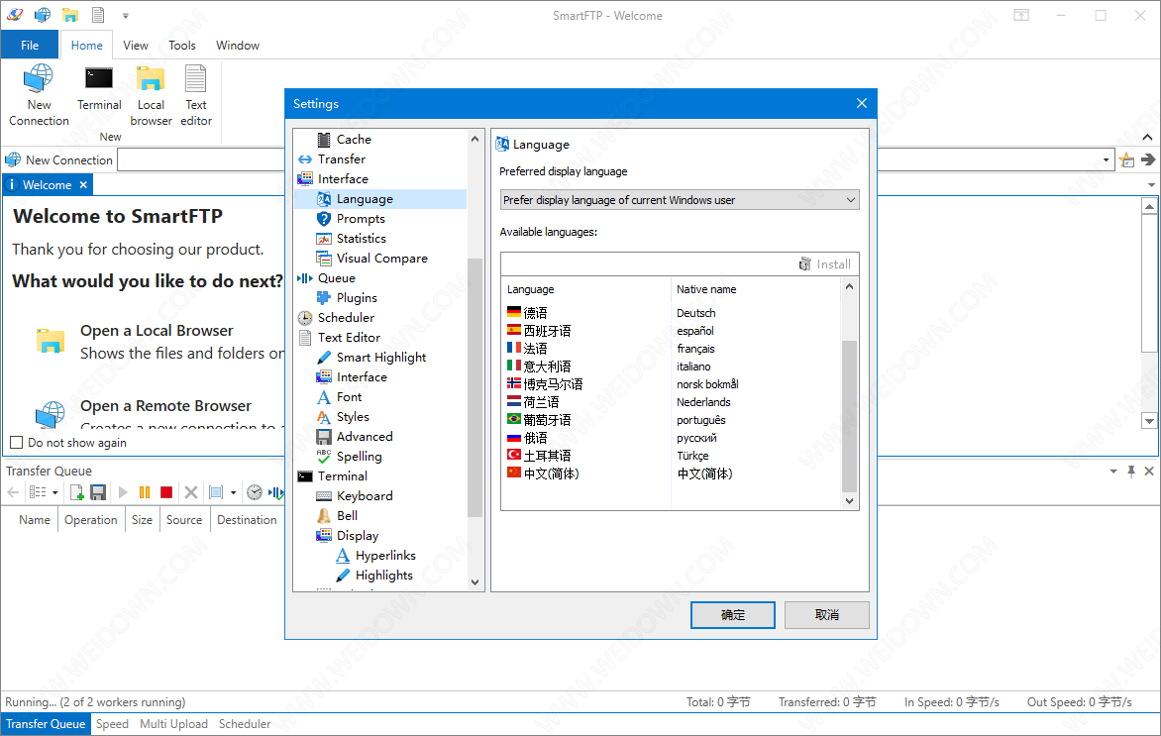1161x736 pixels.
Task: Select the Speed bottom tab
Action: [112, 724]
